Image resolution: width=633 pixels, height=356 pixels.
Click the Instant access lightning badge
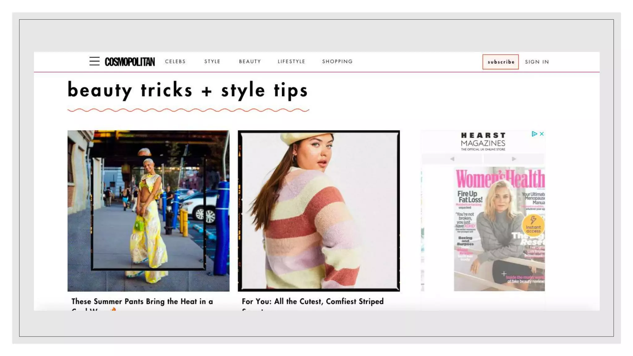[x=533, y=225]
